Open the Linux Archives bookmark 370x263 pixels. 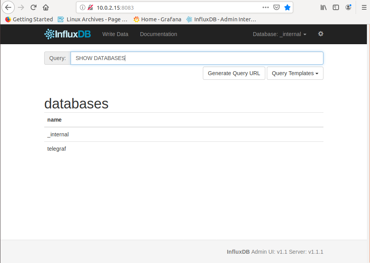(x=92, y=19)
